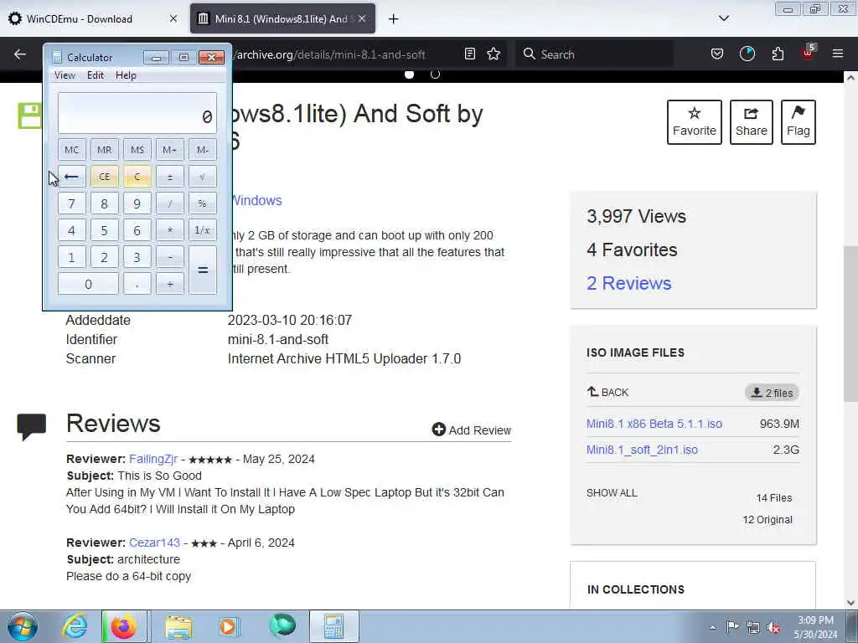
Task: Click Calculator decimal point key
Action: 137,284
